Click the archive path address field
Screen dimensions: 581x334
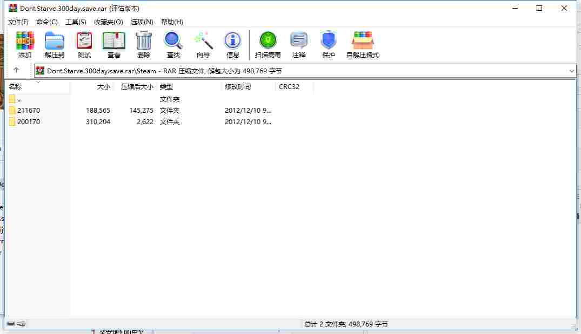tap(305, 71)
